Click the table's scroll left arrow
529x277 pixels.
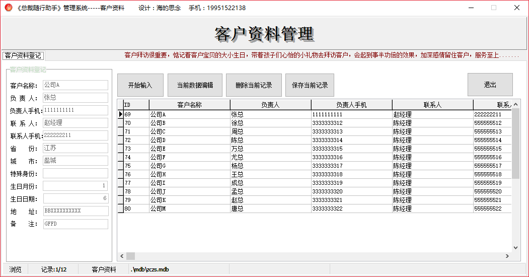click(122, 256)
